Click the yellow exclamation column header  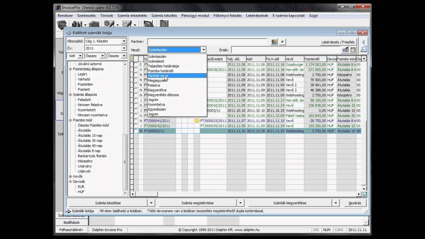tap(131, 59)
